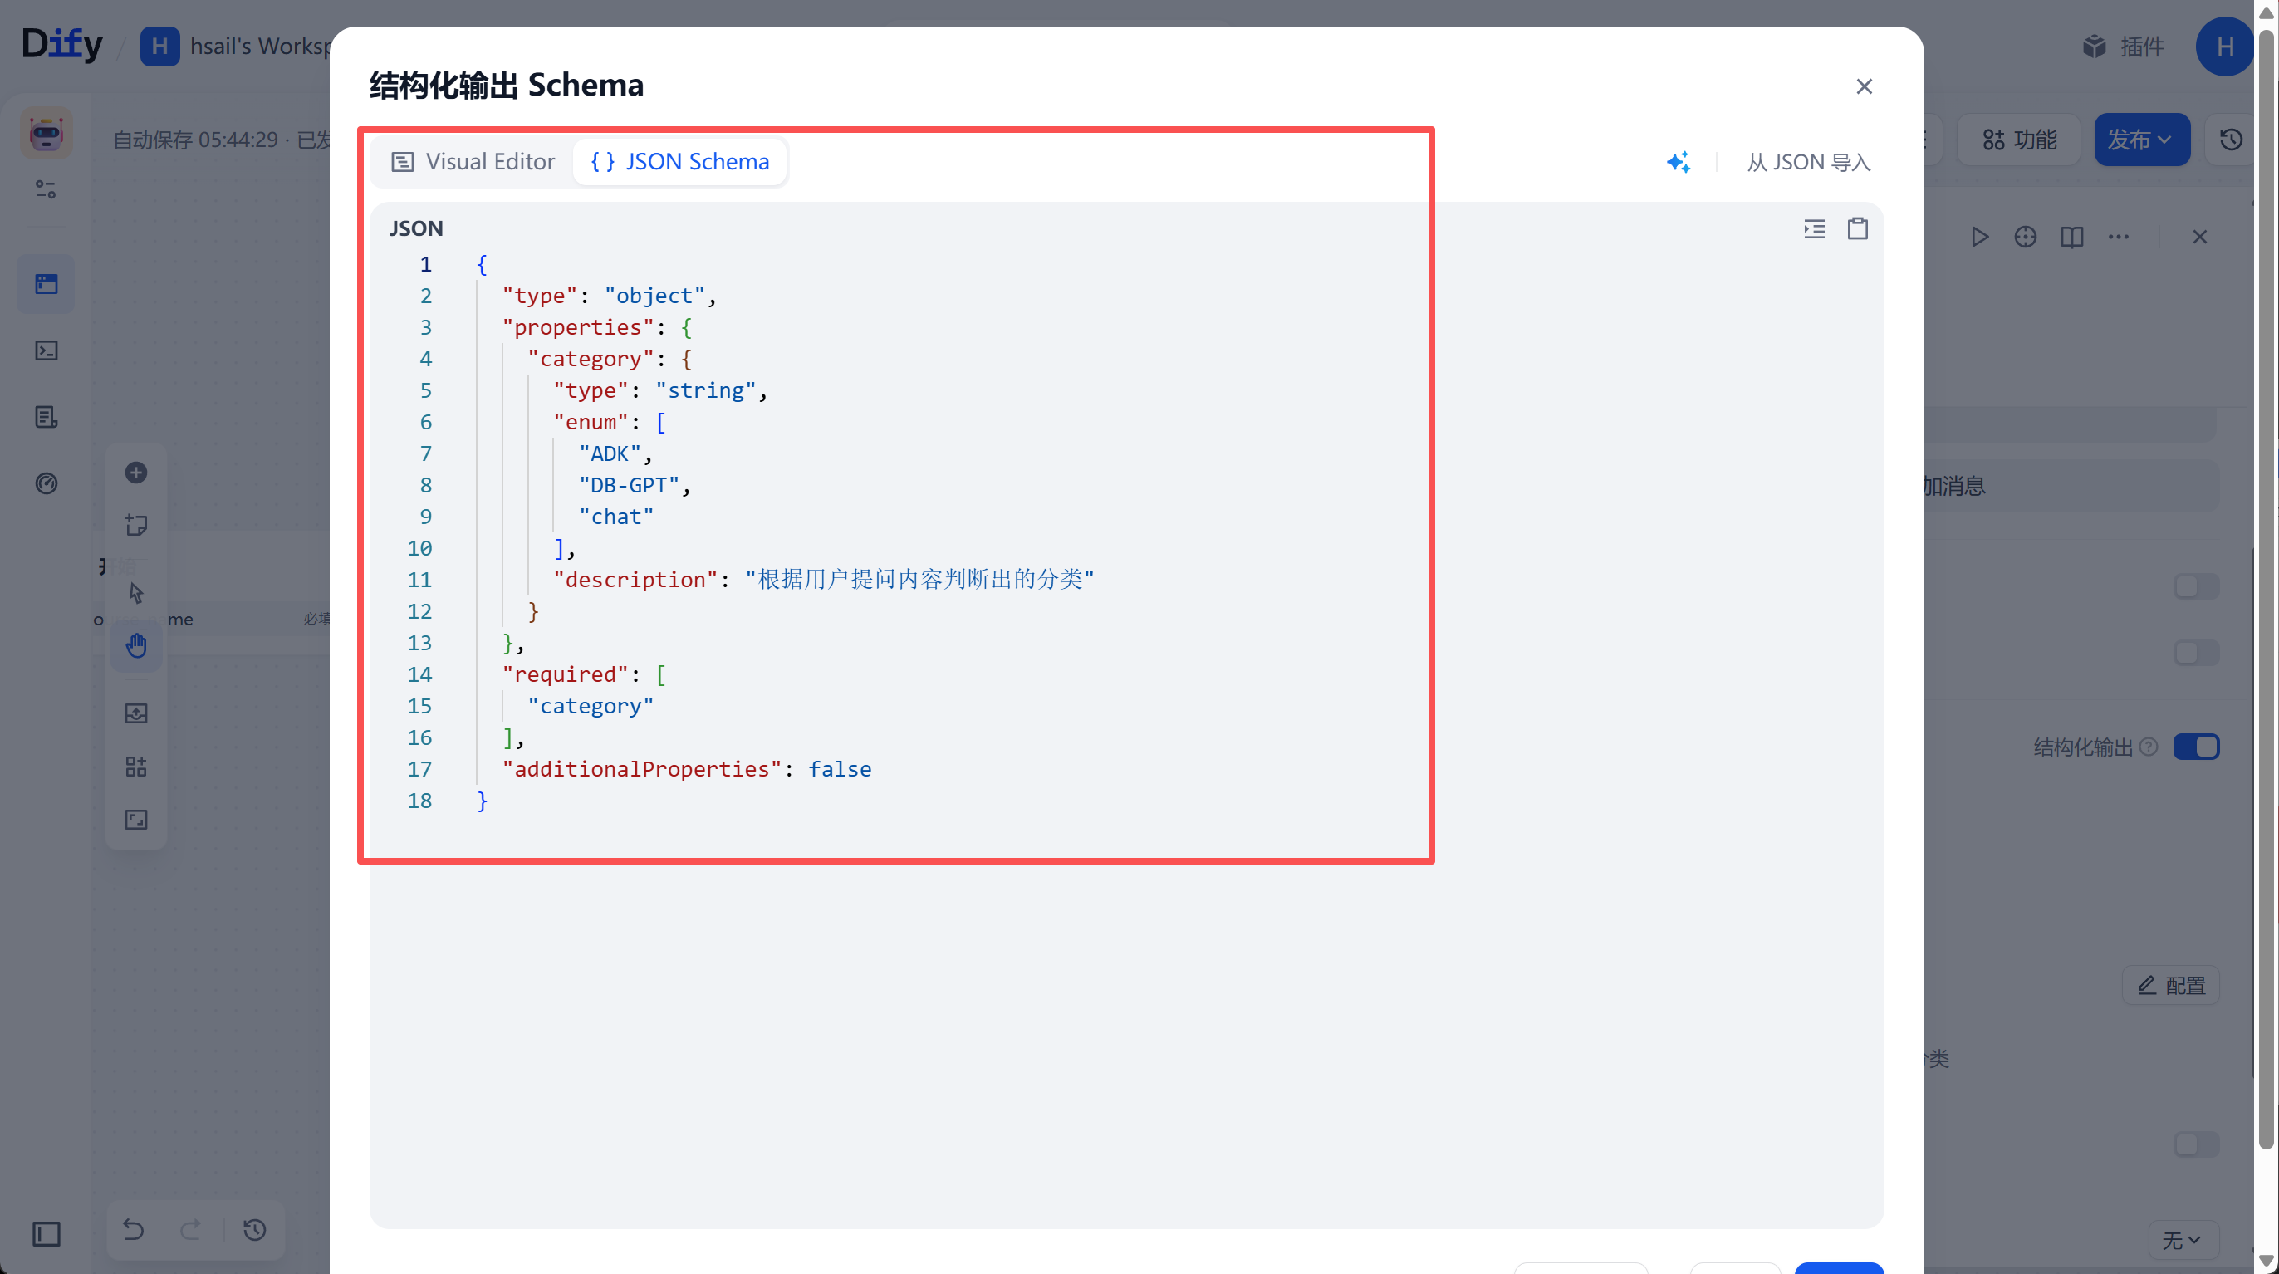Click line number 18 in the gutter

tap(419, 801)
